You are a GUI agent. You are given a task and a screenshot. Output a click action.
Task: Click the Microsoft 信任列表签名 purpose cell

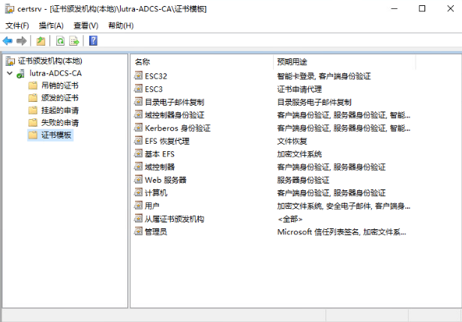pos(341,231)
